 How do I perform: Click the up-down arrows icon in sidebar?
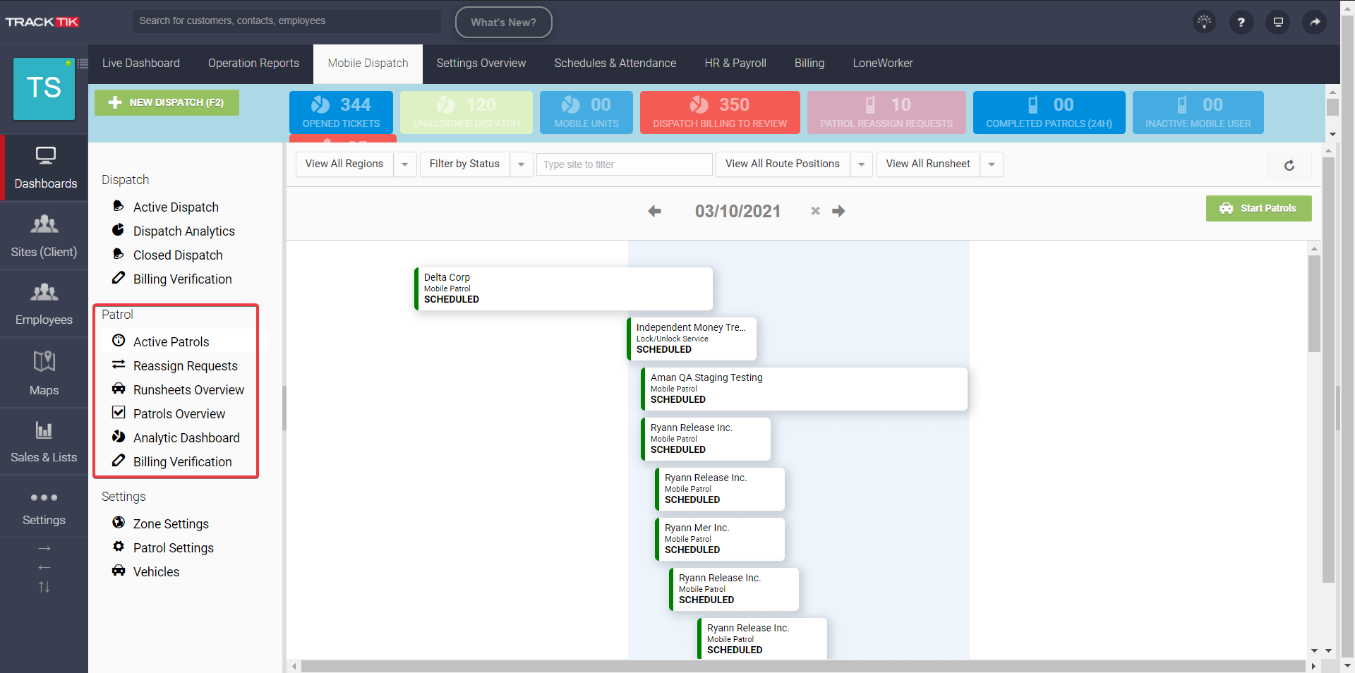[x=44, y=587]
